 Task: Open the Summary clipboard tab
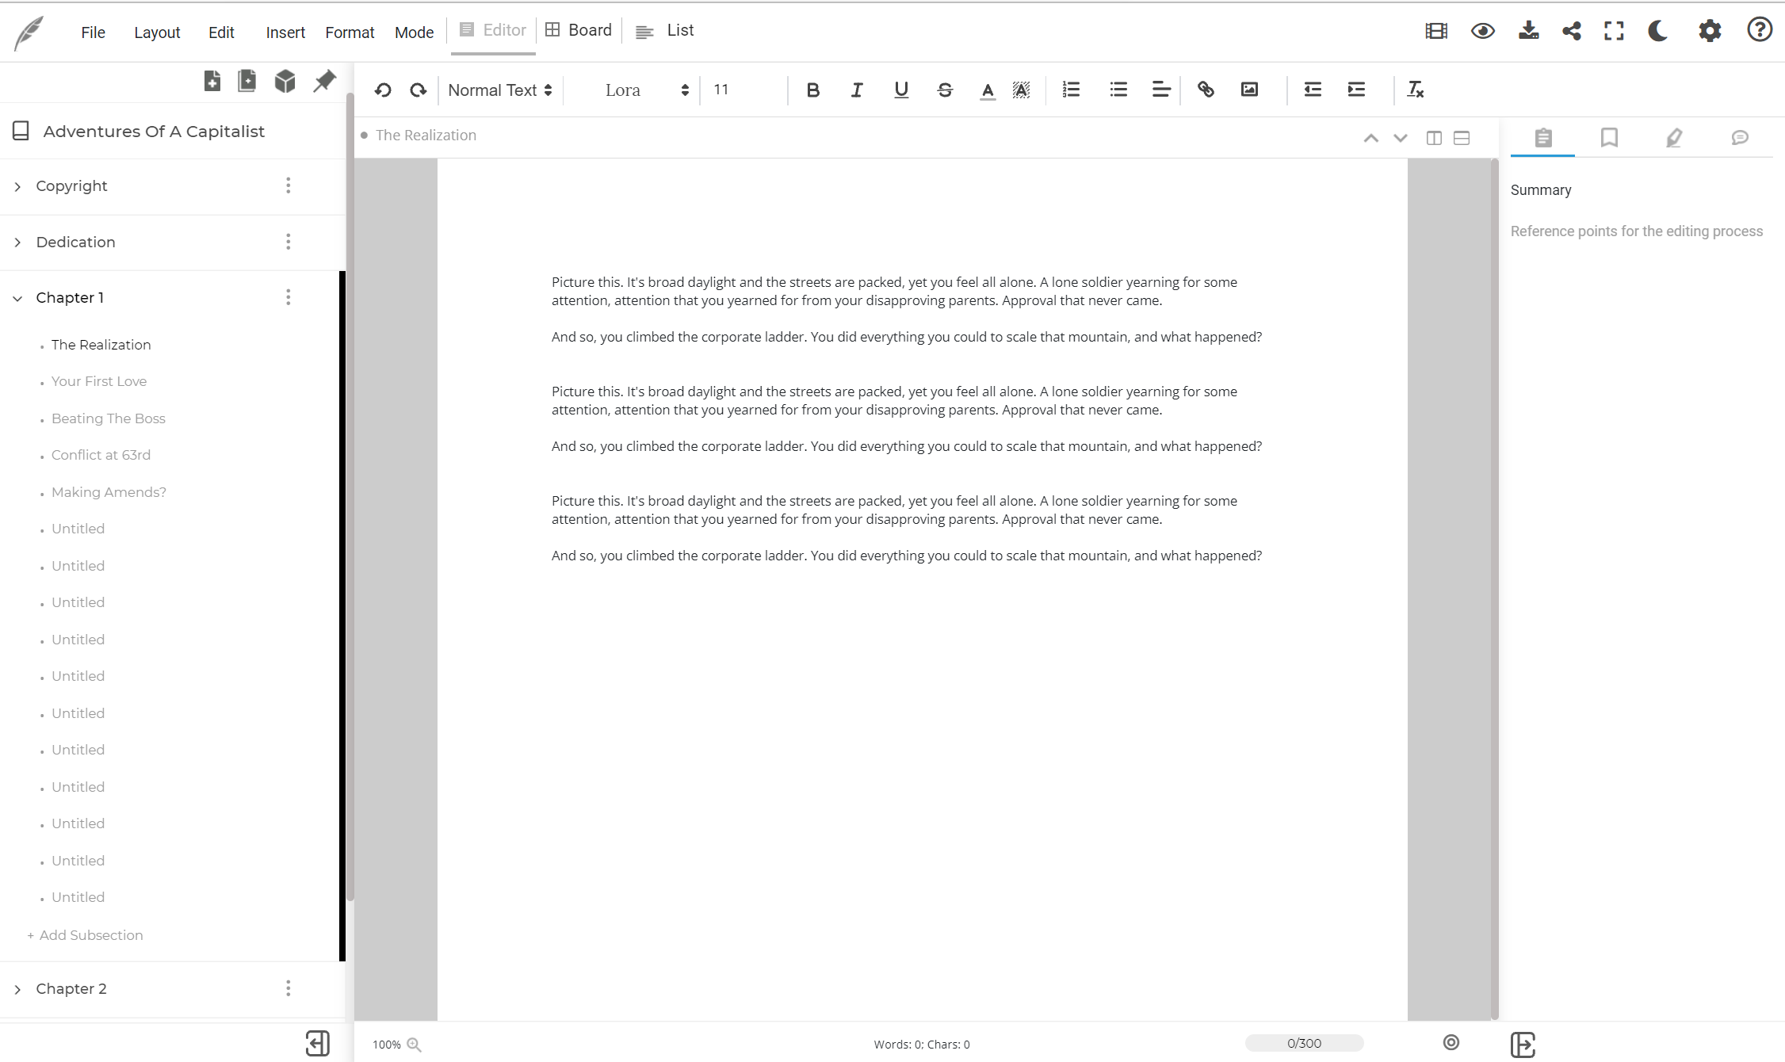point(1542,138)
